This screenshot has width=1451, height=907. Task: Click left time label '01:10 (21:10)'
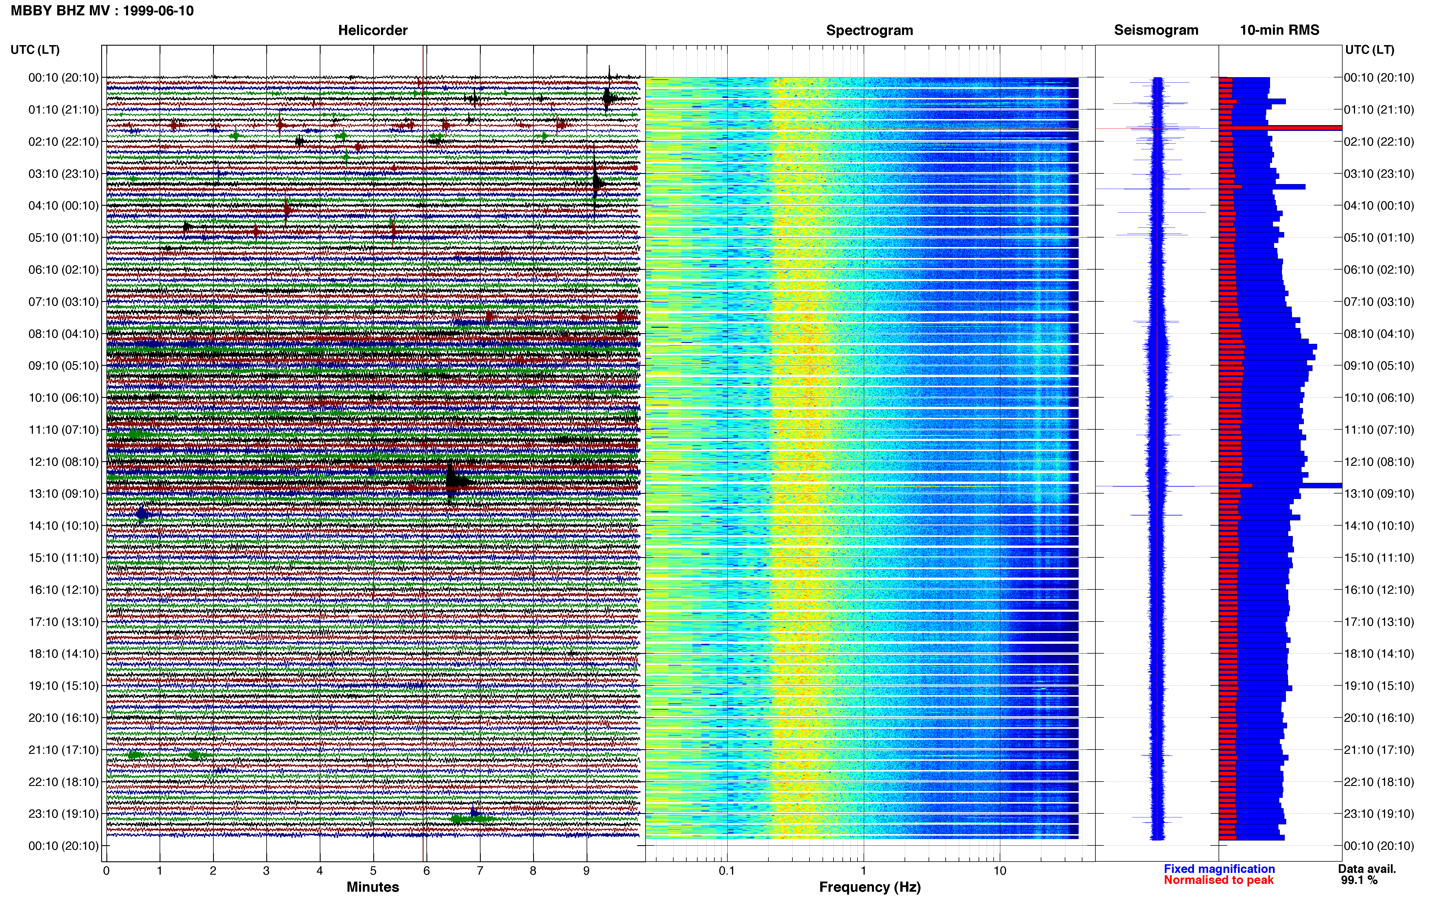(64, 110)
